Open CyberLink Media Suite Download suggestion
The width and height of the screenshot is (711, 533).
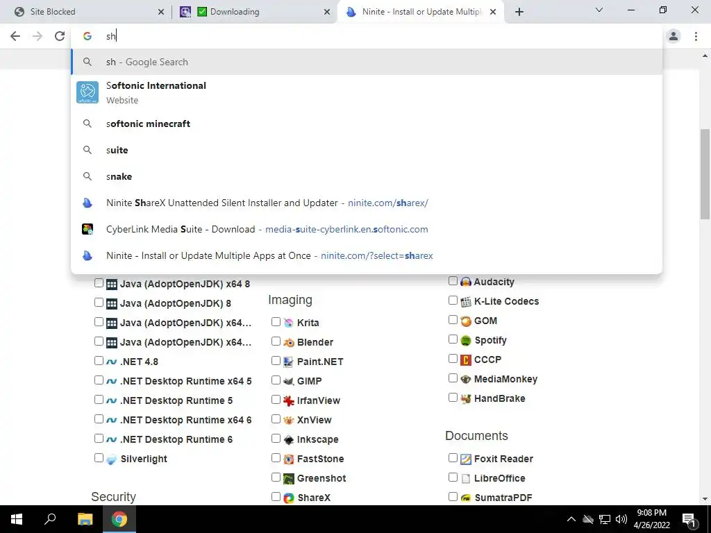coord(367,229)
